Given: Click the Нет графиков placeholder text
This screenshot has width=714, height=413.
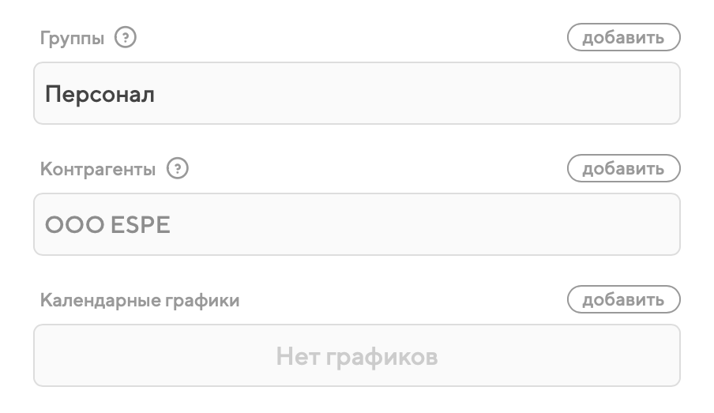Looking at the screenshot, I should tap(356, 356).
